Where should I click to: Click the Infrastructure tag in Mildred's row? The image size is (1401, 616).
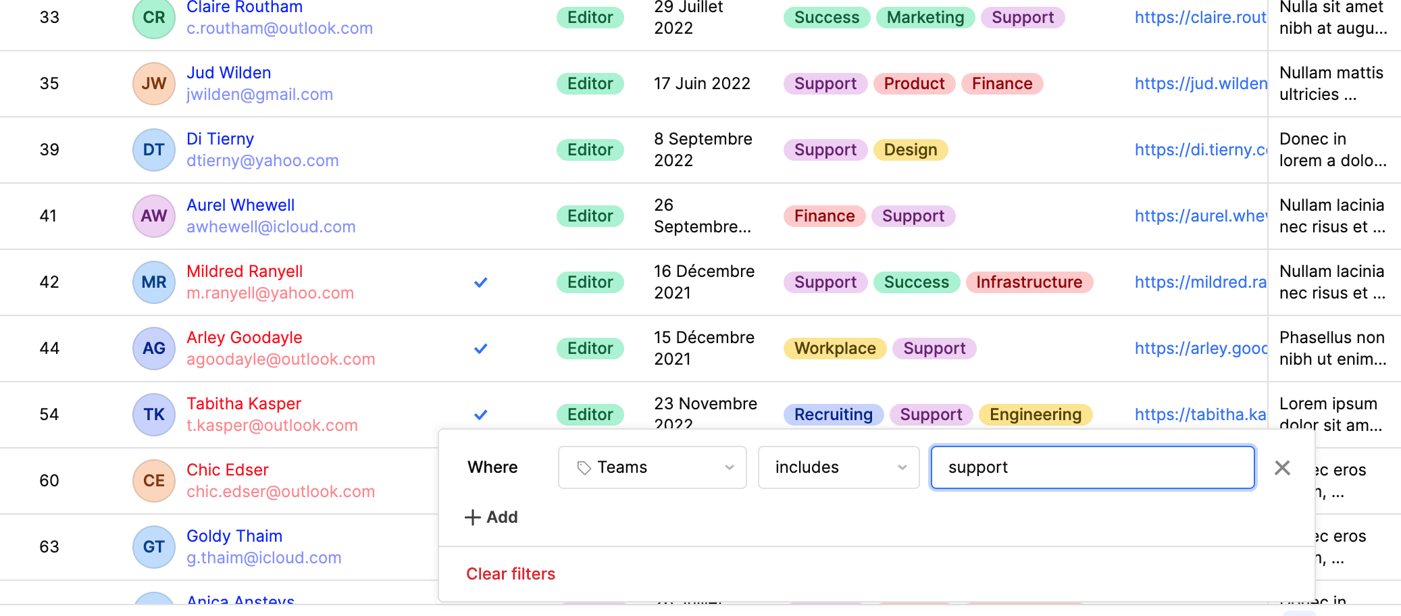pyautogui.click(x=1029, y=282)
